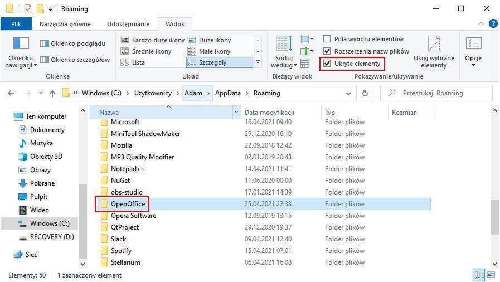The image size is (500, 282).
Task: Click the navigation pane scrollbar thumb
Action: coord(82,221)
